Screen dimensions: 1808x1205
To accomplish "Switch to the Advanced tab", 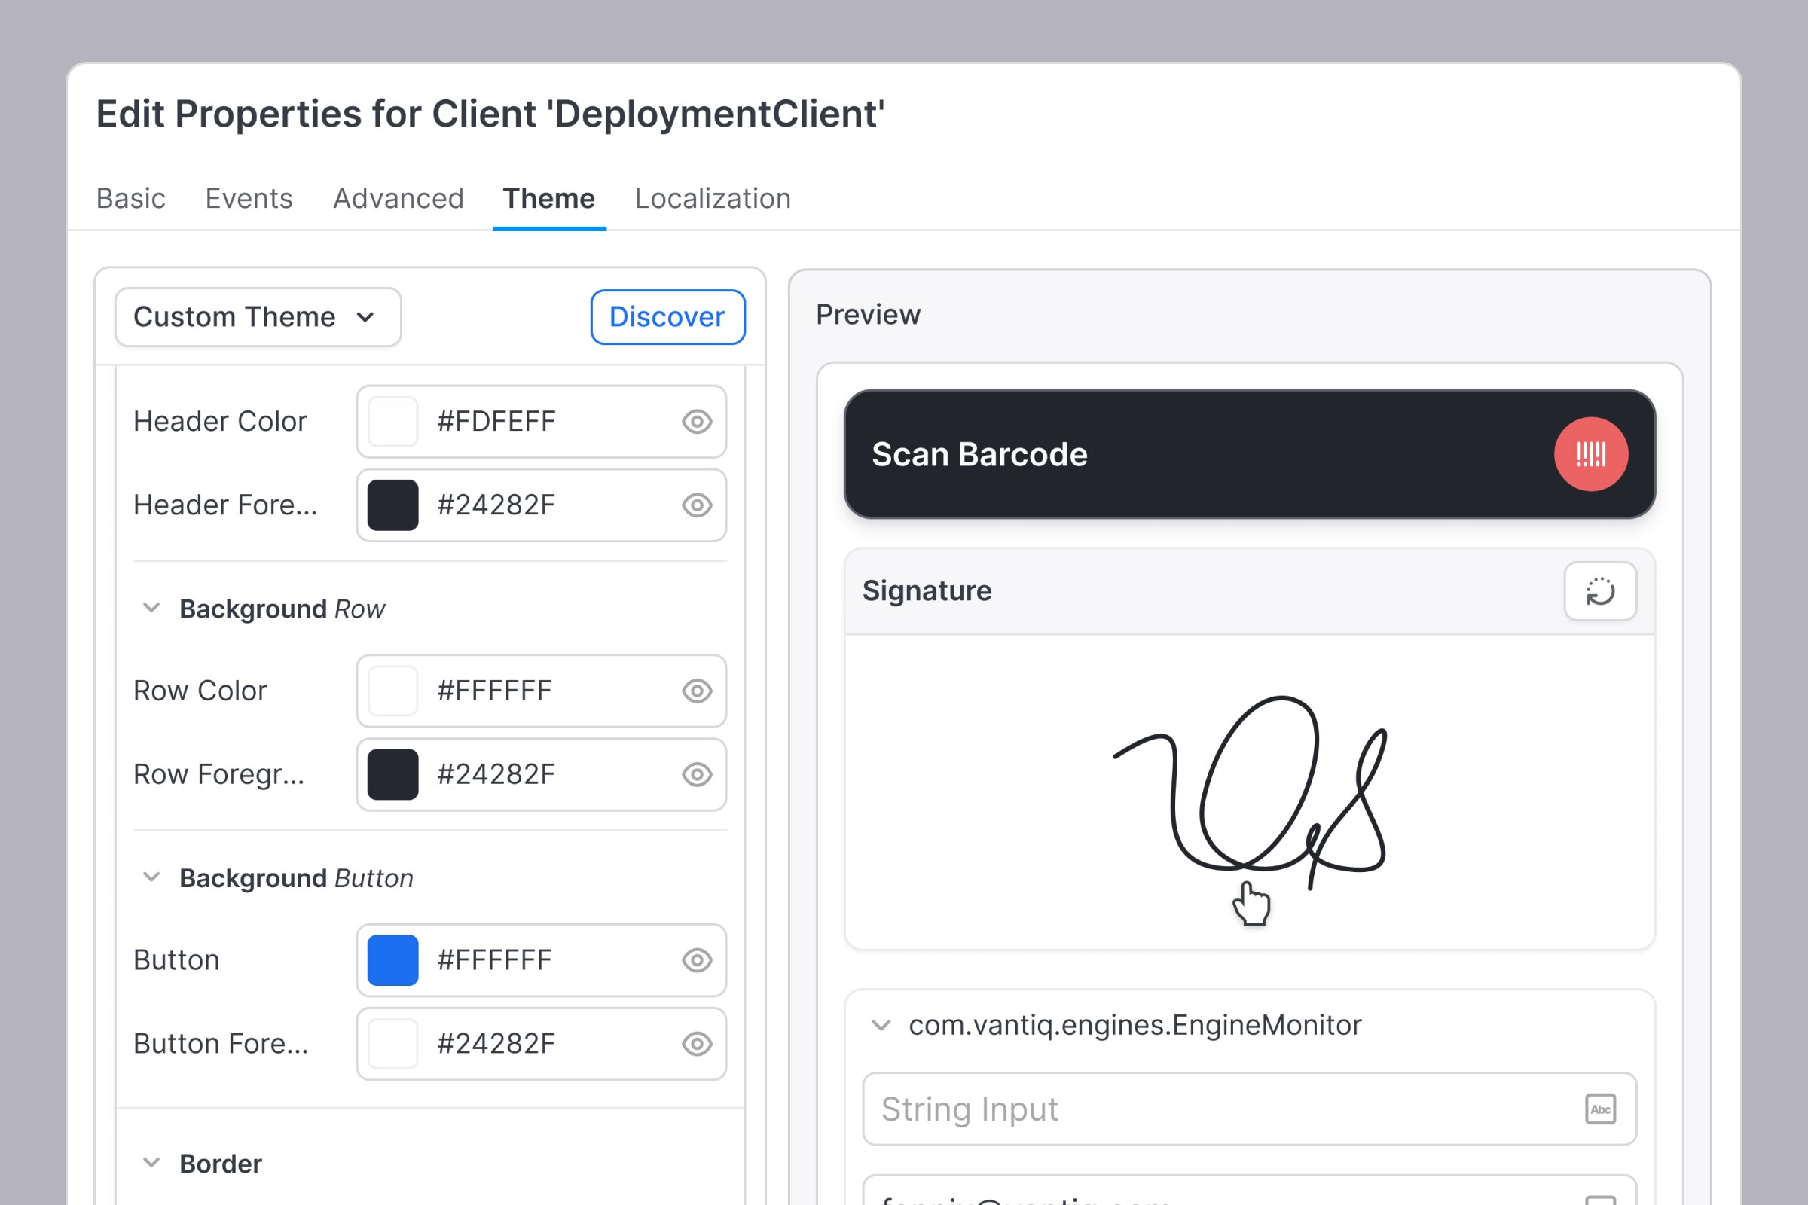I will tap(398, 198).
